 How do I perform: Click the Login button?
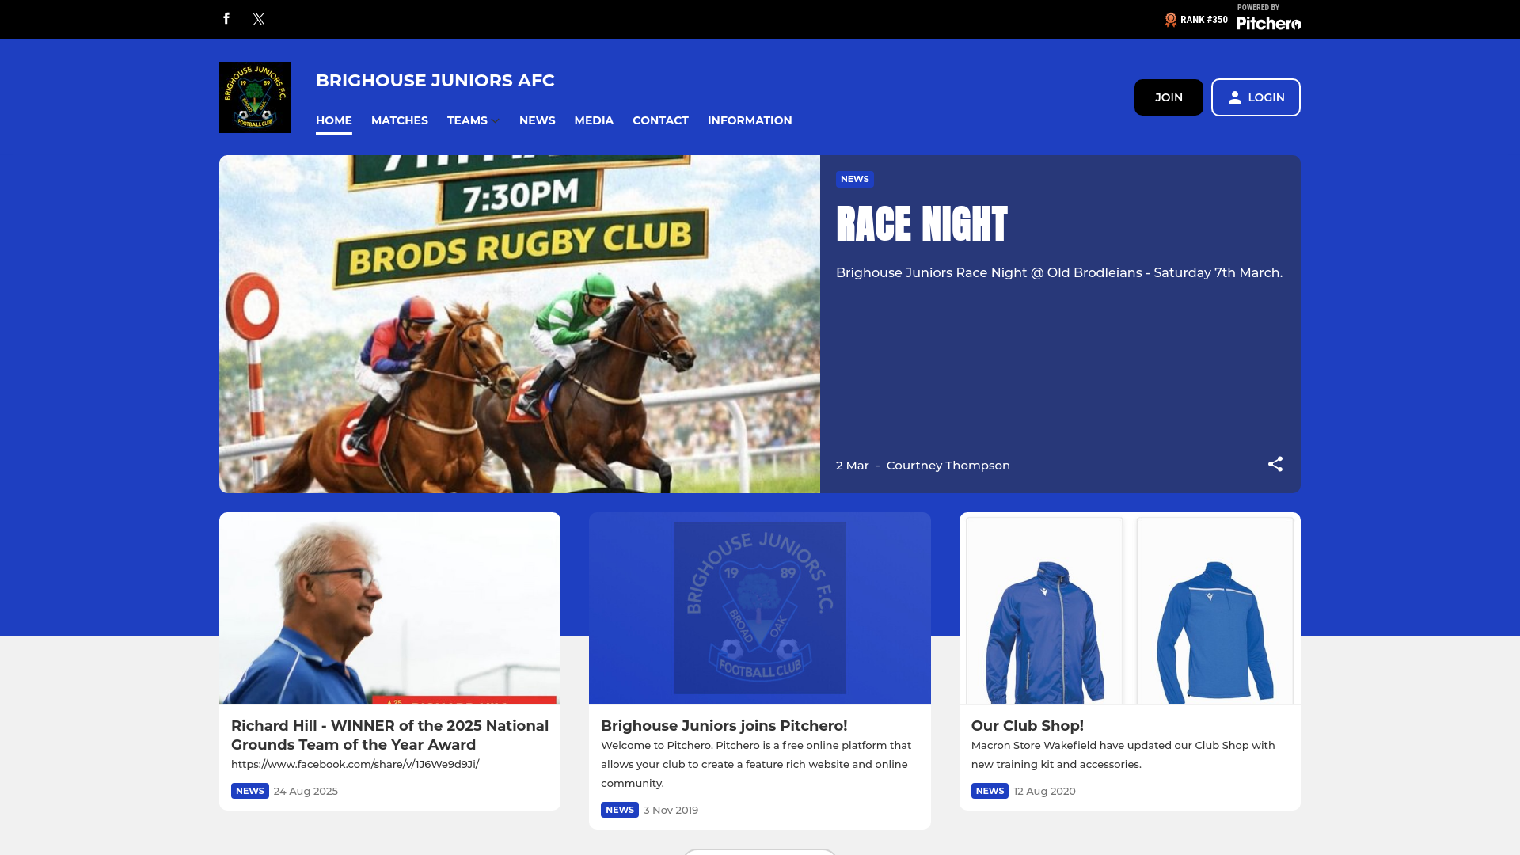(1256, 97)
